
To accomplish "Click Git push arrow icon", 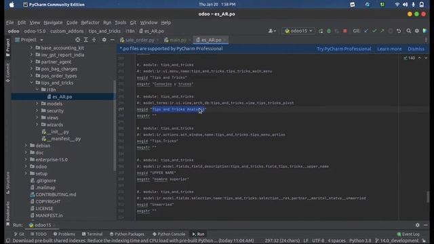I will tap(382, 31).
